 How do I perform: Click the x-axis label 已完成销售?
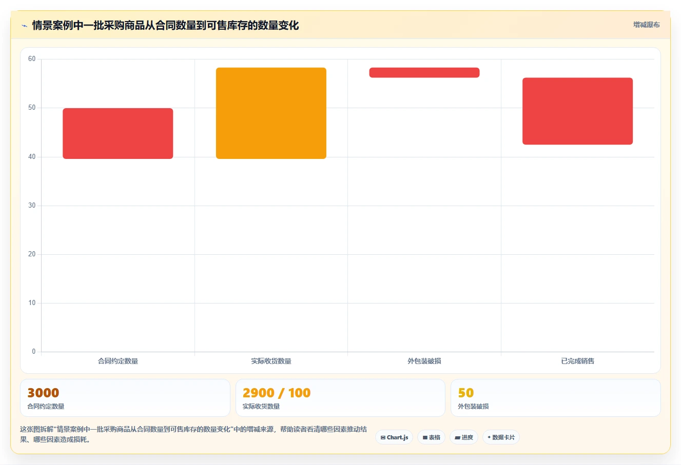coord(577,361)
